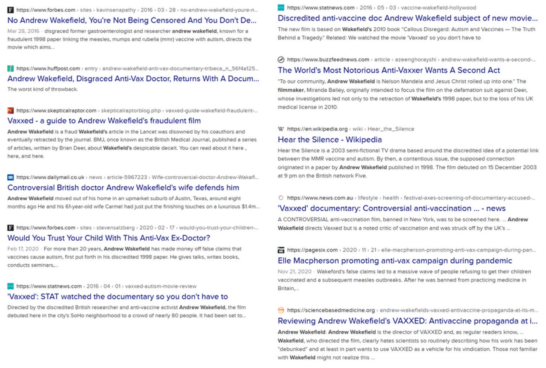Open 'Vaxxed - a guide to Andrew Wakefield's fraudulent film'

(104, 121)
